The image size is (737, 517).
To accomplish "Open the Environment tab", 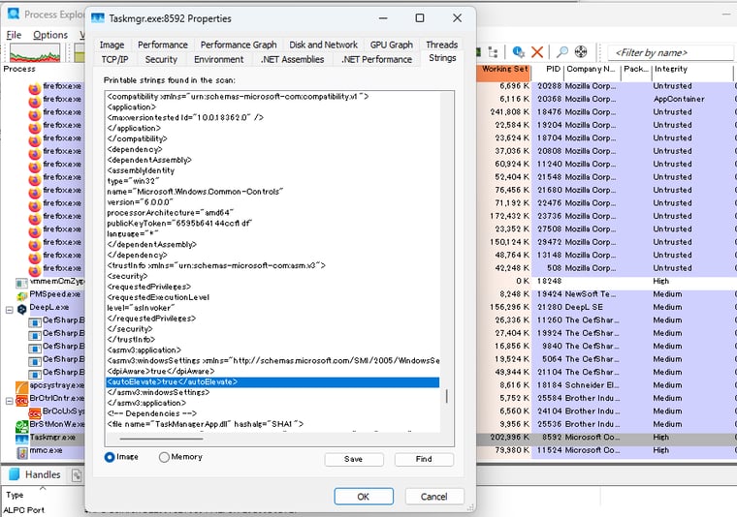I will (218, 60).
